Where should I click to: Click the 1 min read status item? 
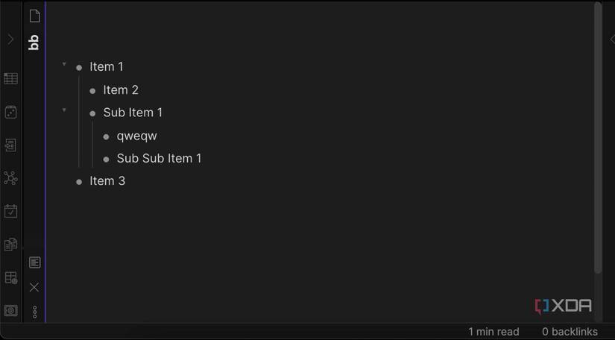493,331
